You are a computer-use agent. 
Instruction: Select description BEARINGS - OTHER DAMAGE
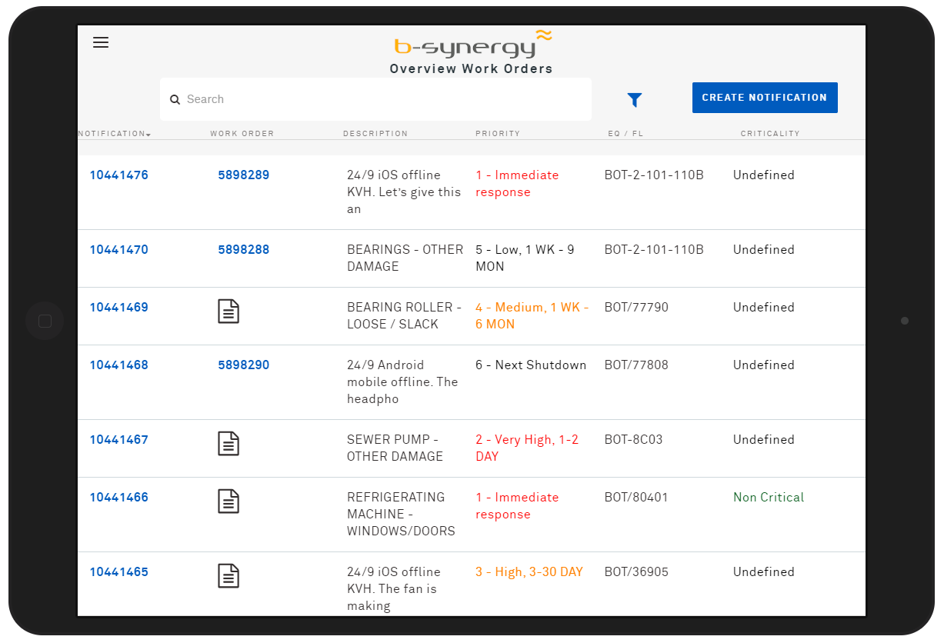pyautogui.click(x=405, y=258)
